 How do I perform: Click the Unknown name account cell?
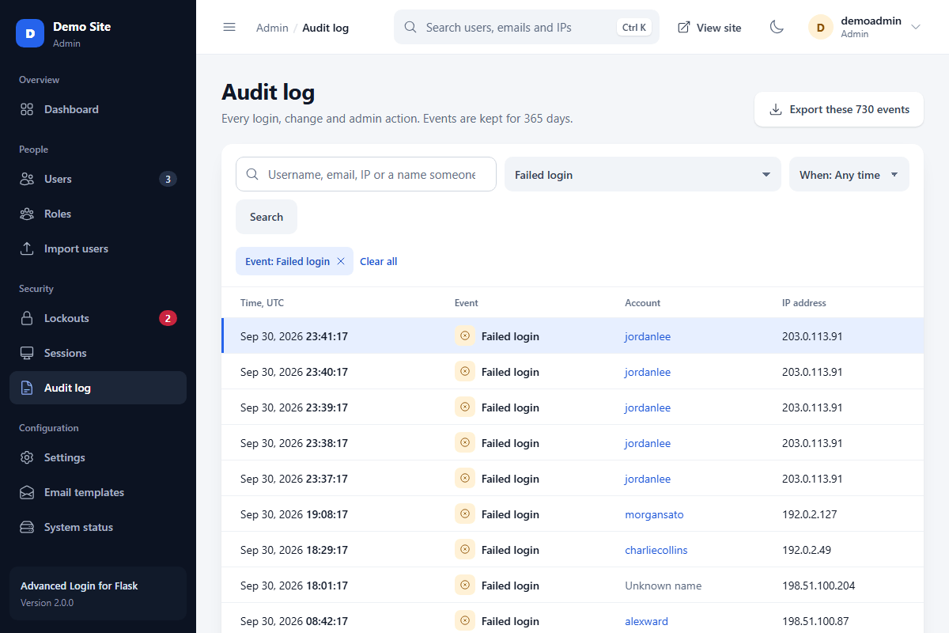[x=664, y=586]
